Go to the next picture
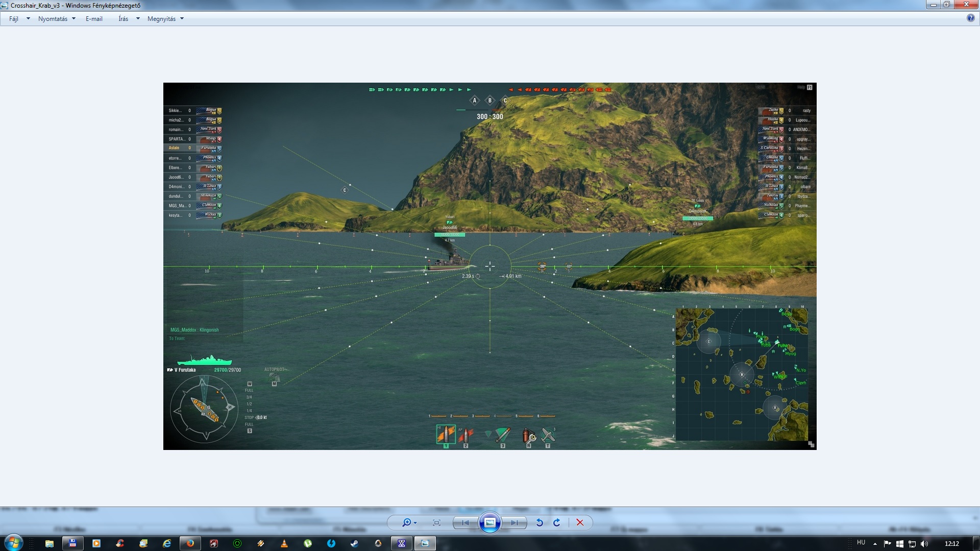Screen dimensions: 980x551 tap(514, 522)
